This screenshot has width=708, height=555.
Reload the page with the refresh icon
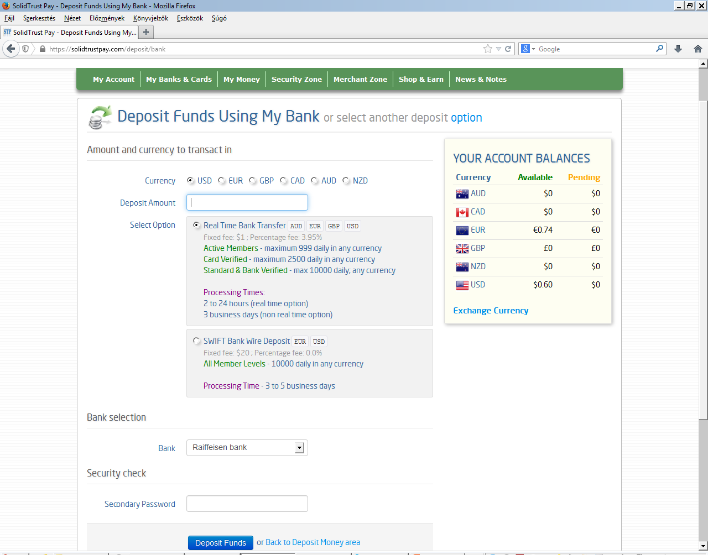508,49
